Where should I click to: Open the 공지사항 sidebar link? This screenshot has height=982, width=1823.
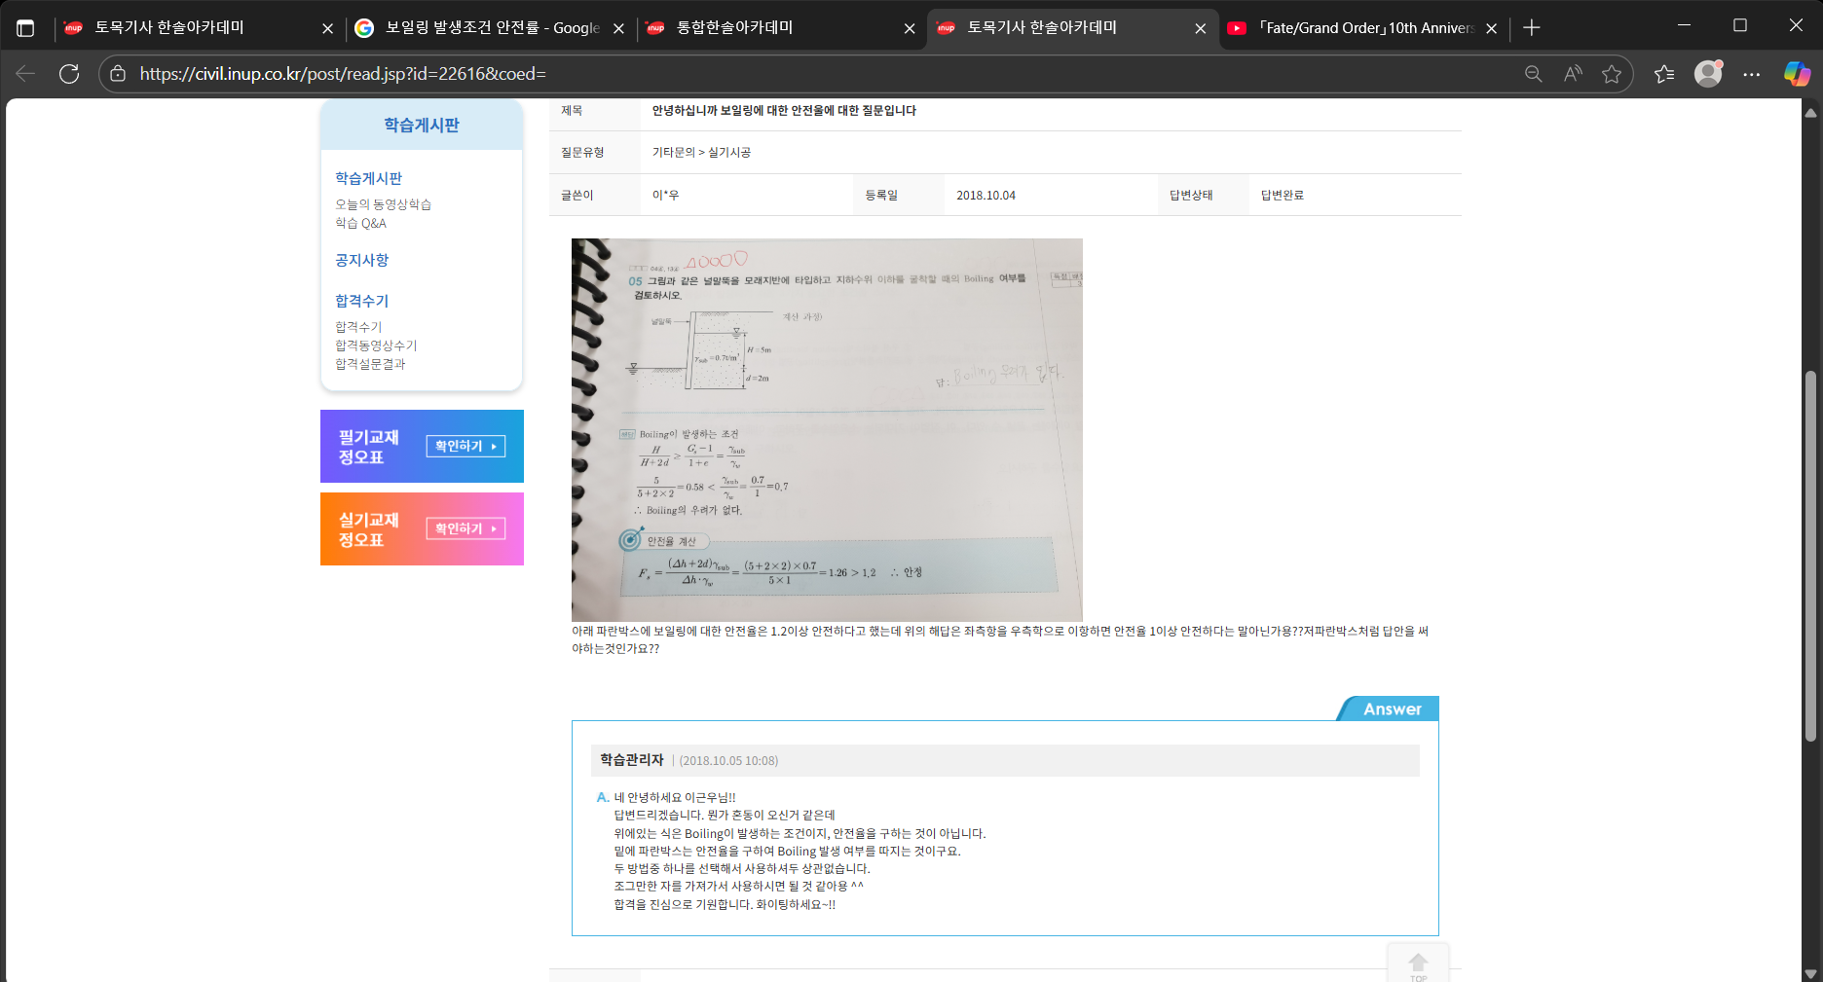(x=361, y=260)
